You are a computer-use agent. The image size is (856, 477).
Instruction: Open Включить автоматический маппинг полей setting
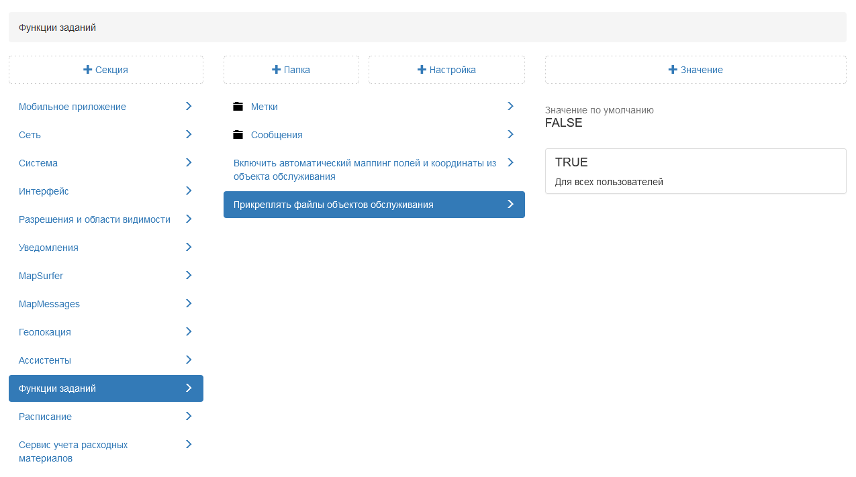coord(374,170)
